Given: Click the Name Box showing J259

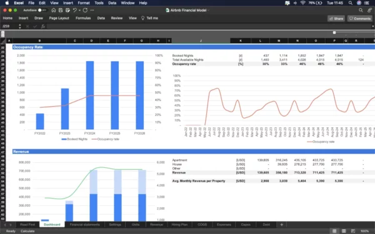Looking at the screenshot, I should tap(9, 26).
